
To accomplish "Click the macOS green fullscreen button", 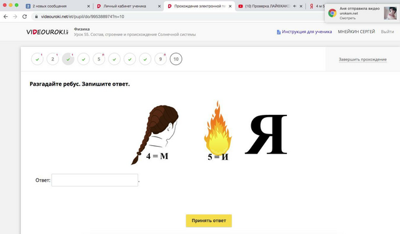I will tap(17, 5).
